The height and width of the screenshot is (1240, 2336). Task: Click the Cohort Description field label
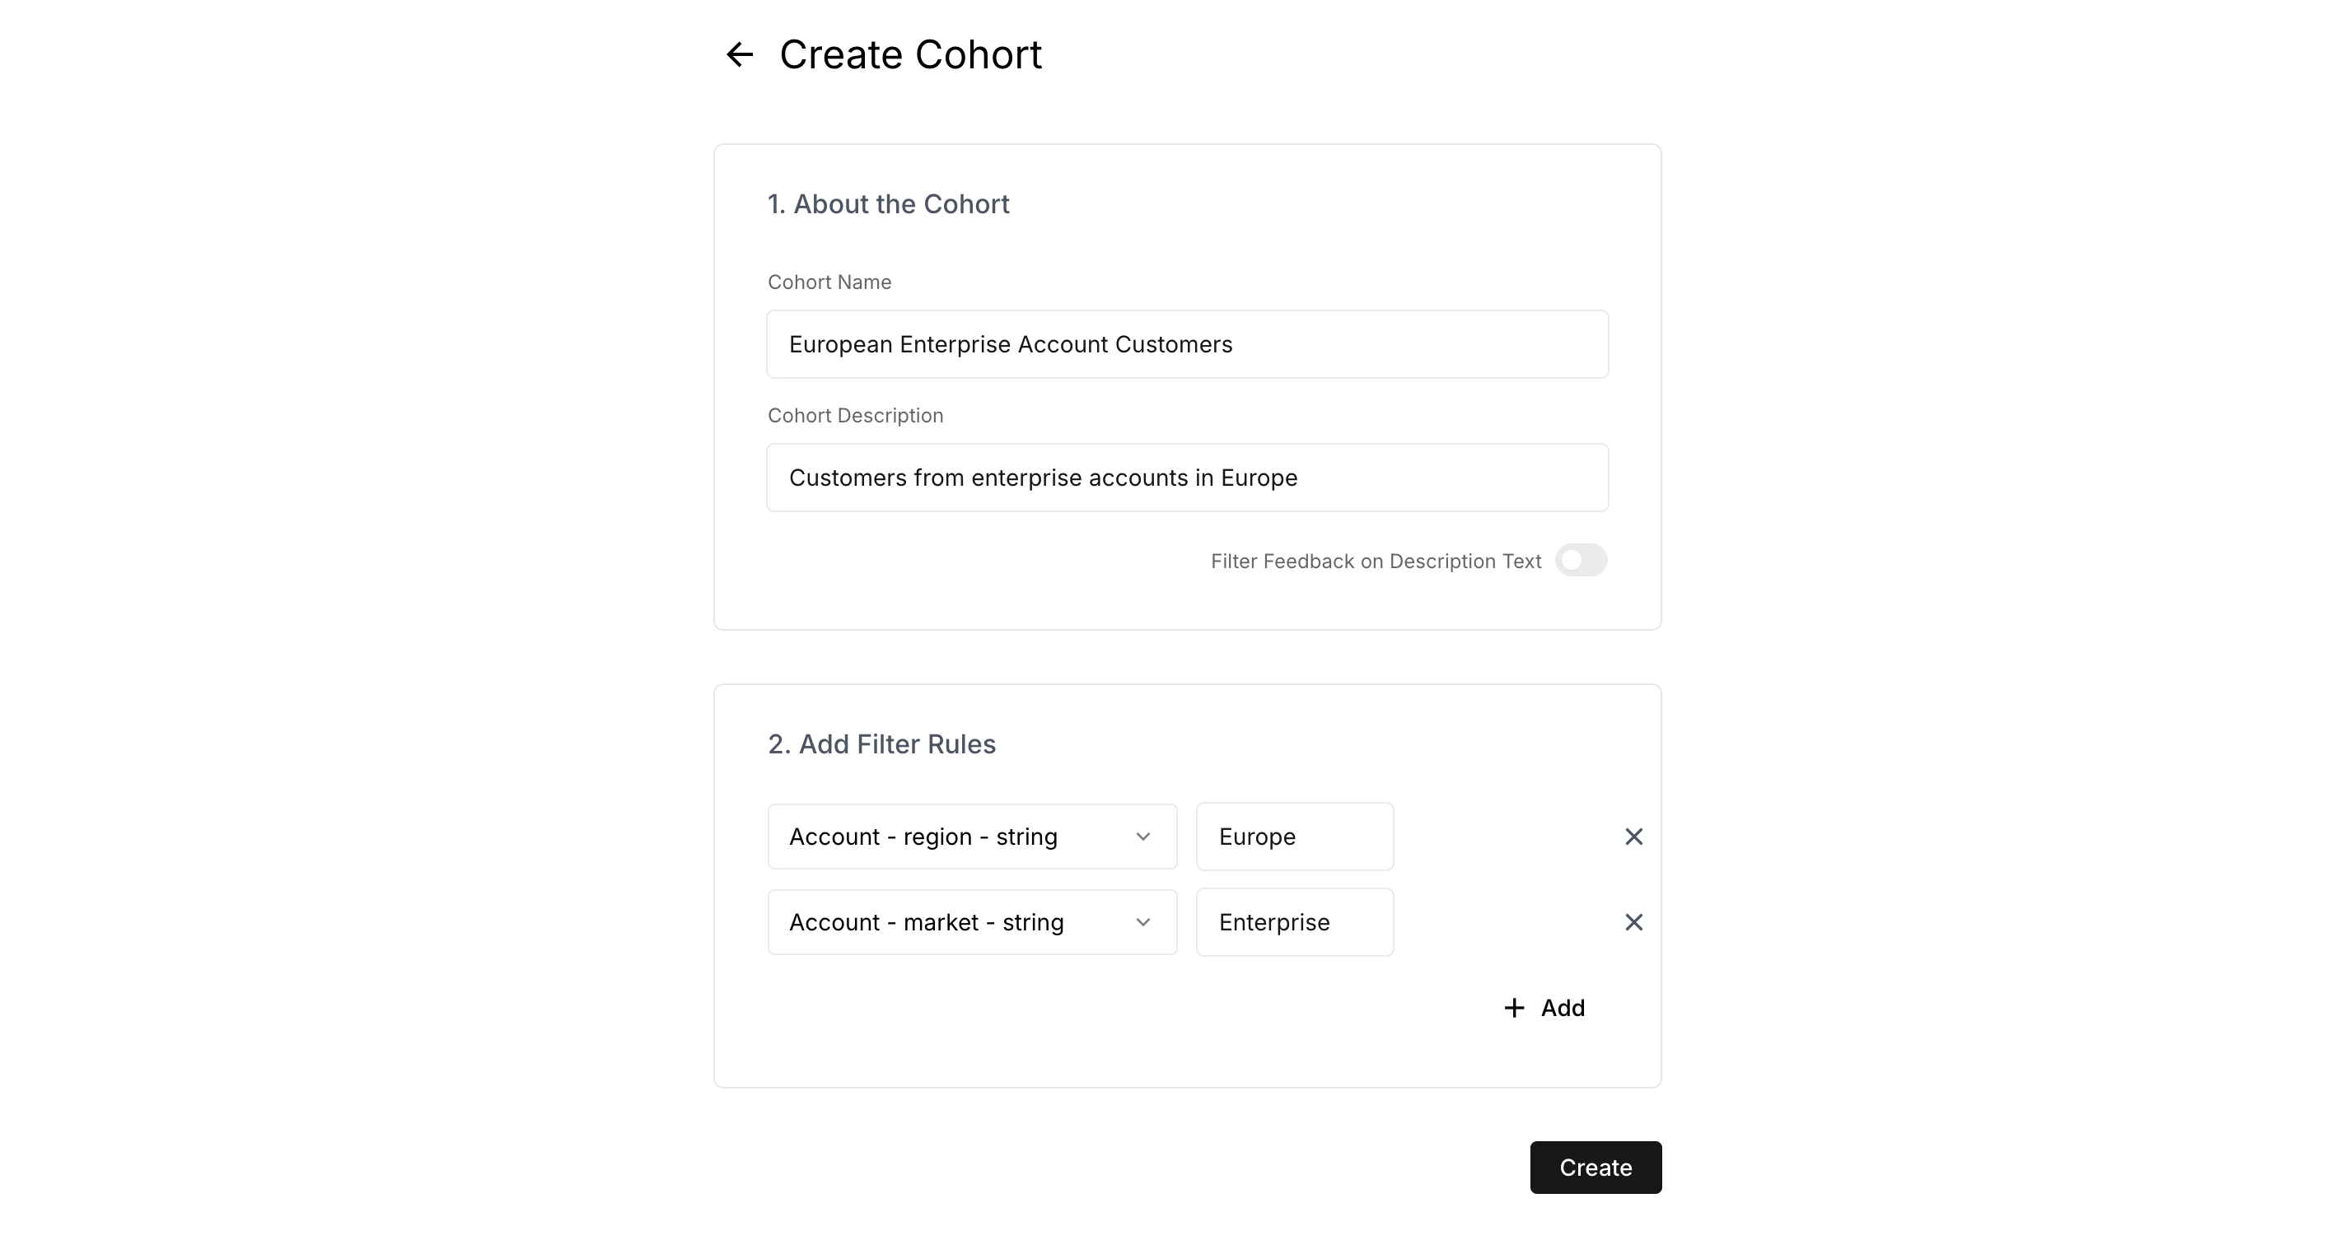[x=855, y=415]
